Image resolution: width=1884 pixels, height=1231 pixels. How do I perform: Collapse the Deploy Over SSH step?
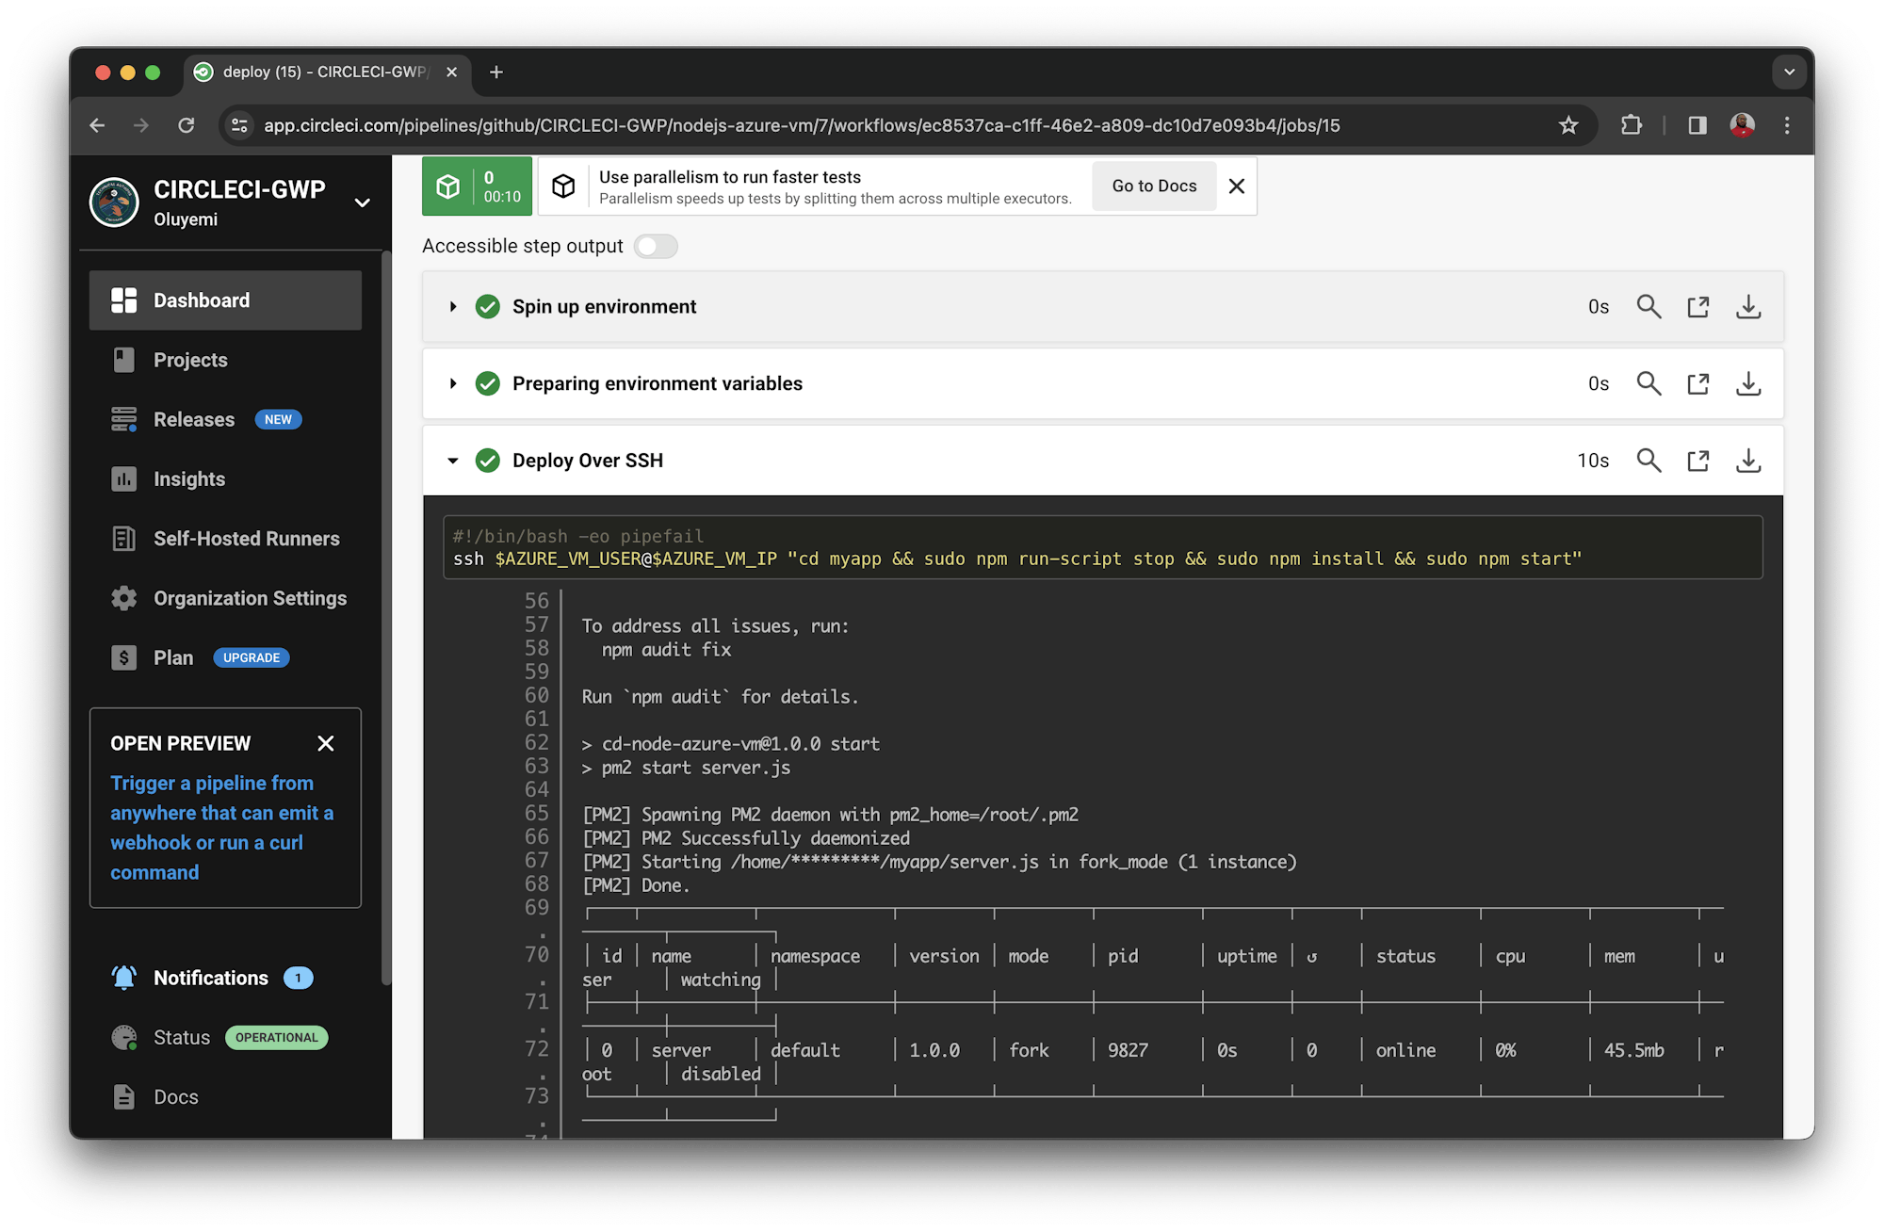(453, 461)
